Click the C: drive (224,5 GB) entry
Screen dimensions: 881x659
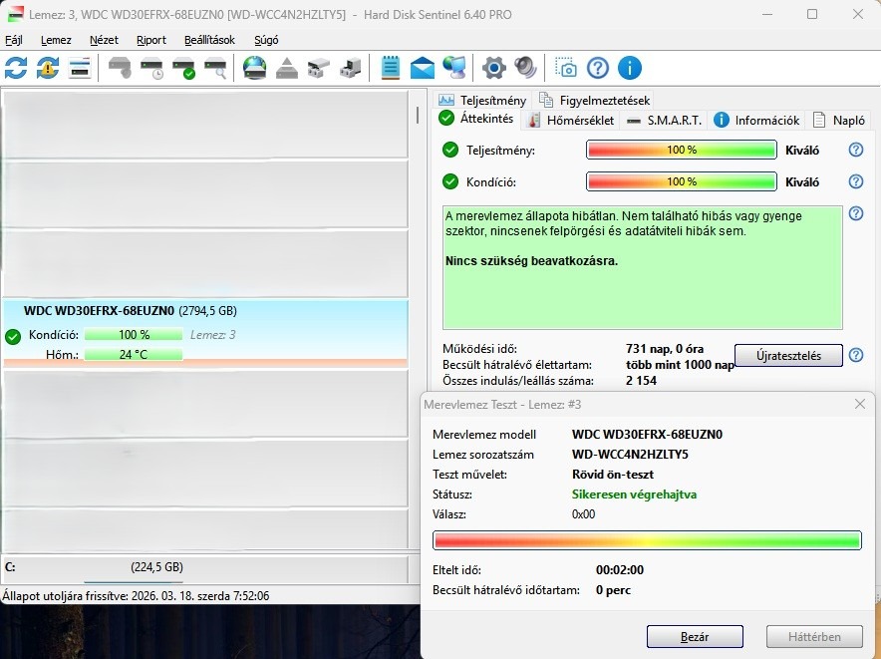pos(205,569)
